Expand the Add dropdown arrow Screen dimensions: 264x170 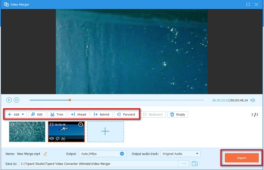(x=23, y=114)
